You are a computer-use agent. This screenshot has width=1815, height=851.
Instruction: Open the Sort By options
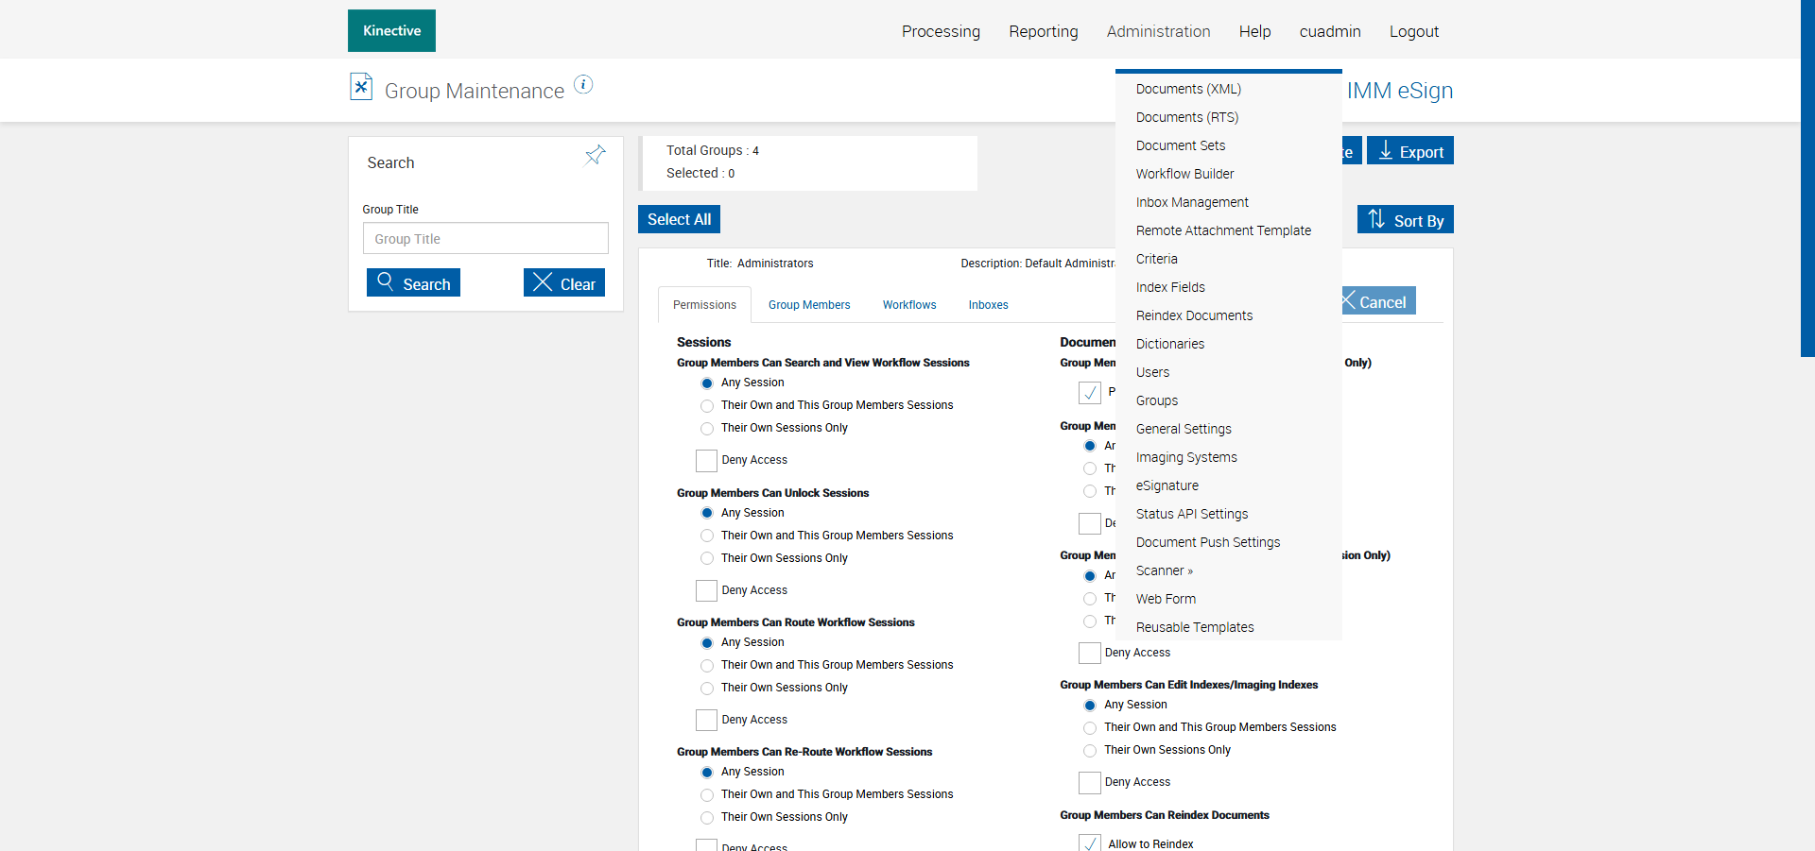pos(1405,220)
